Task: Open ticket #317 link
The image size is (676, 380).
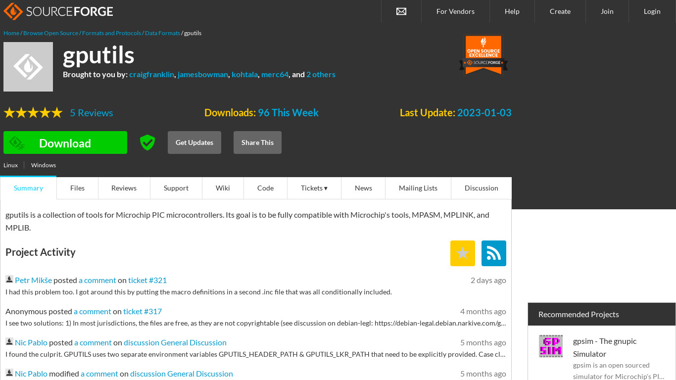Action: tap(143, 311)
